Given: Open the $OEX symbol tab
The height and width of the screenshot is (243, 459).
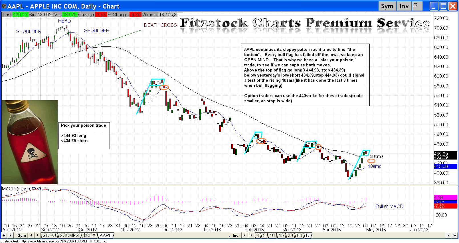Looking at the screenshot, I should 89,235.
